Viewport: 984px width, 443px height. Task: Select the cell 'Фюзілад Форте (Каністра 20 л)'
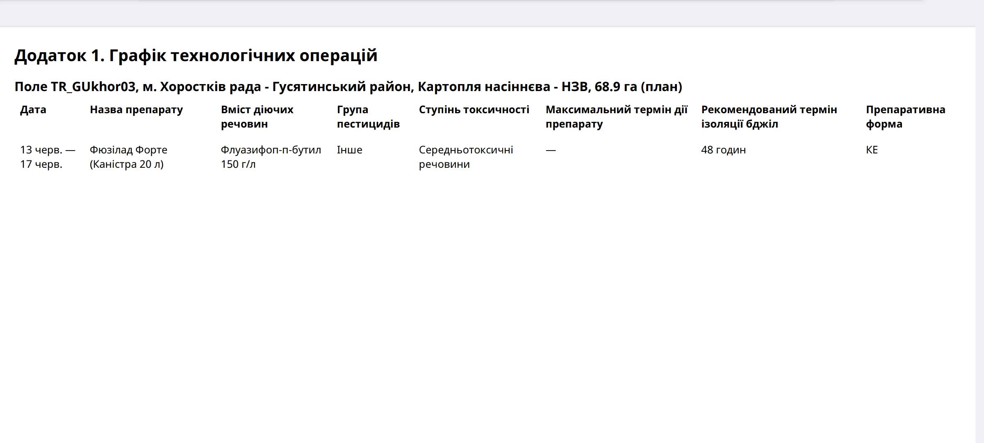128,157
